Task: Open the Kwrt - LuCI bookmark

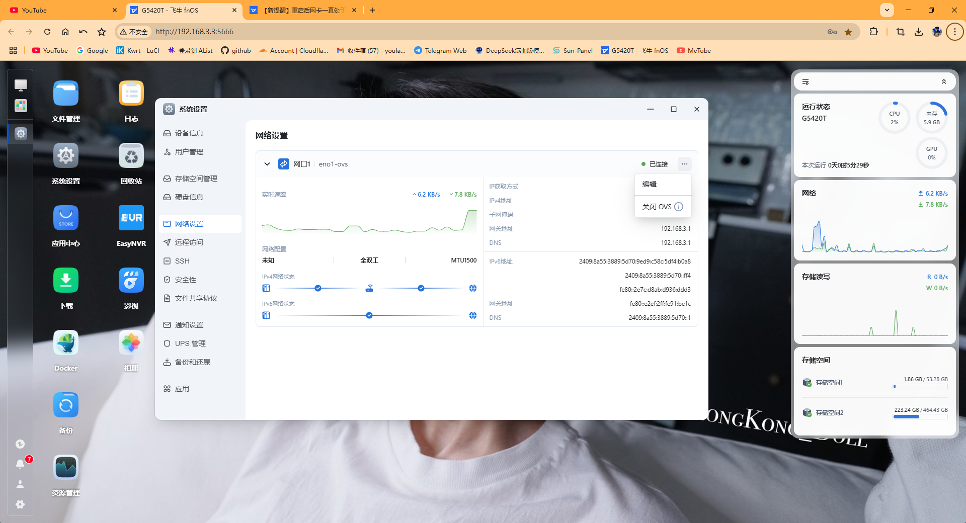Action: point(138,50)
